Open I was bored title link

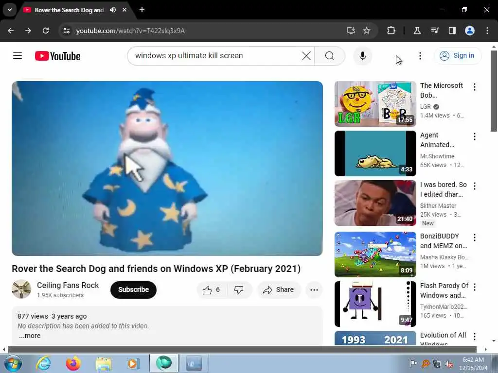point(444,189)
